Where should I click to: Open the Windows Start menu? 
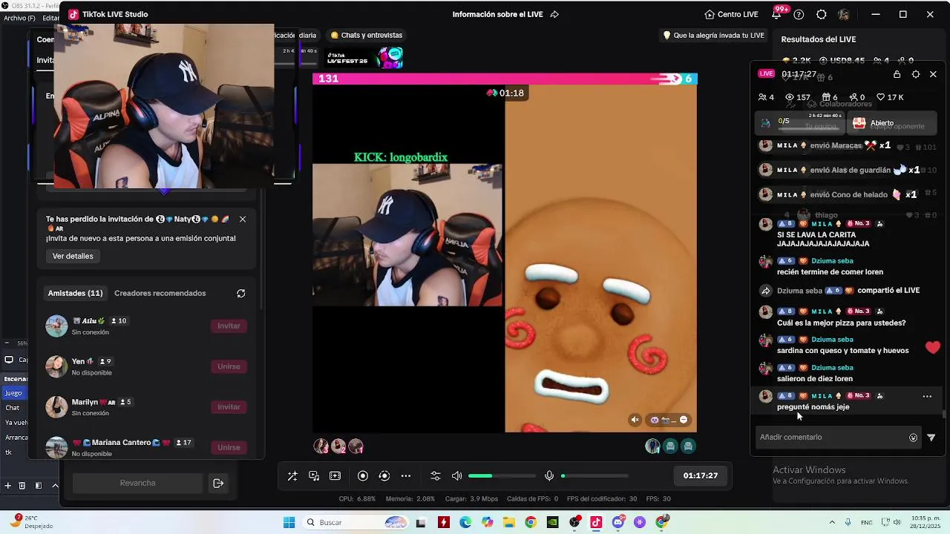[x=289, y=522]
